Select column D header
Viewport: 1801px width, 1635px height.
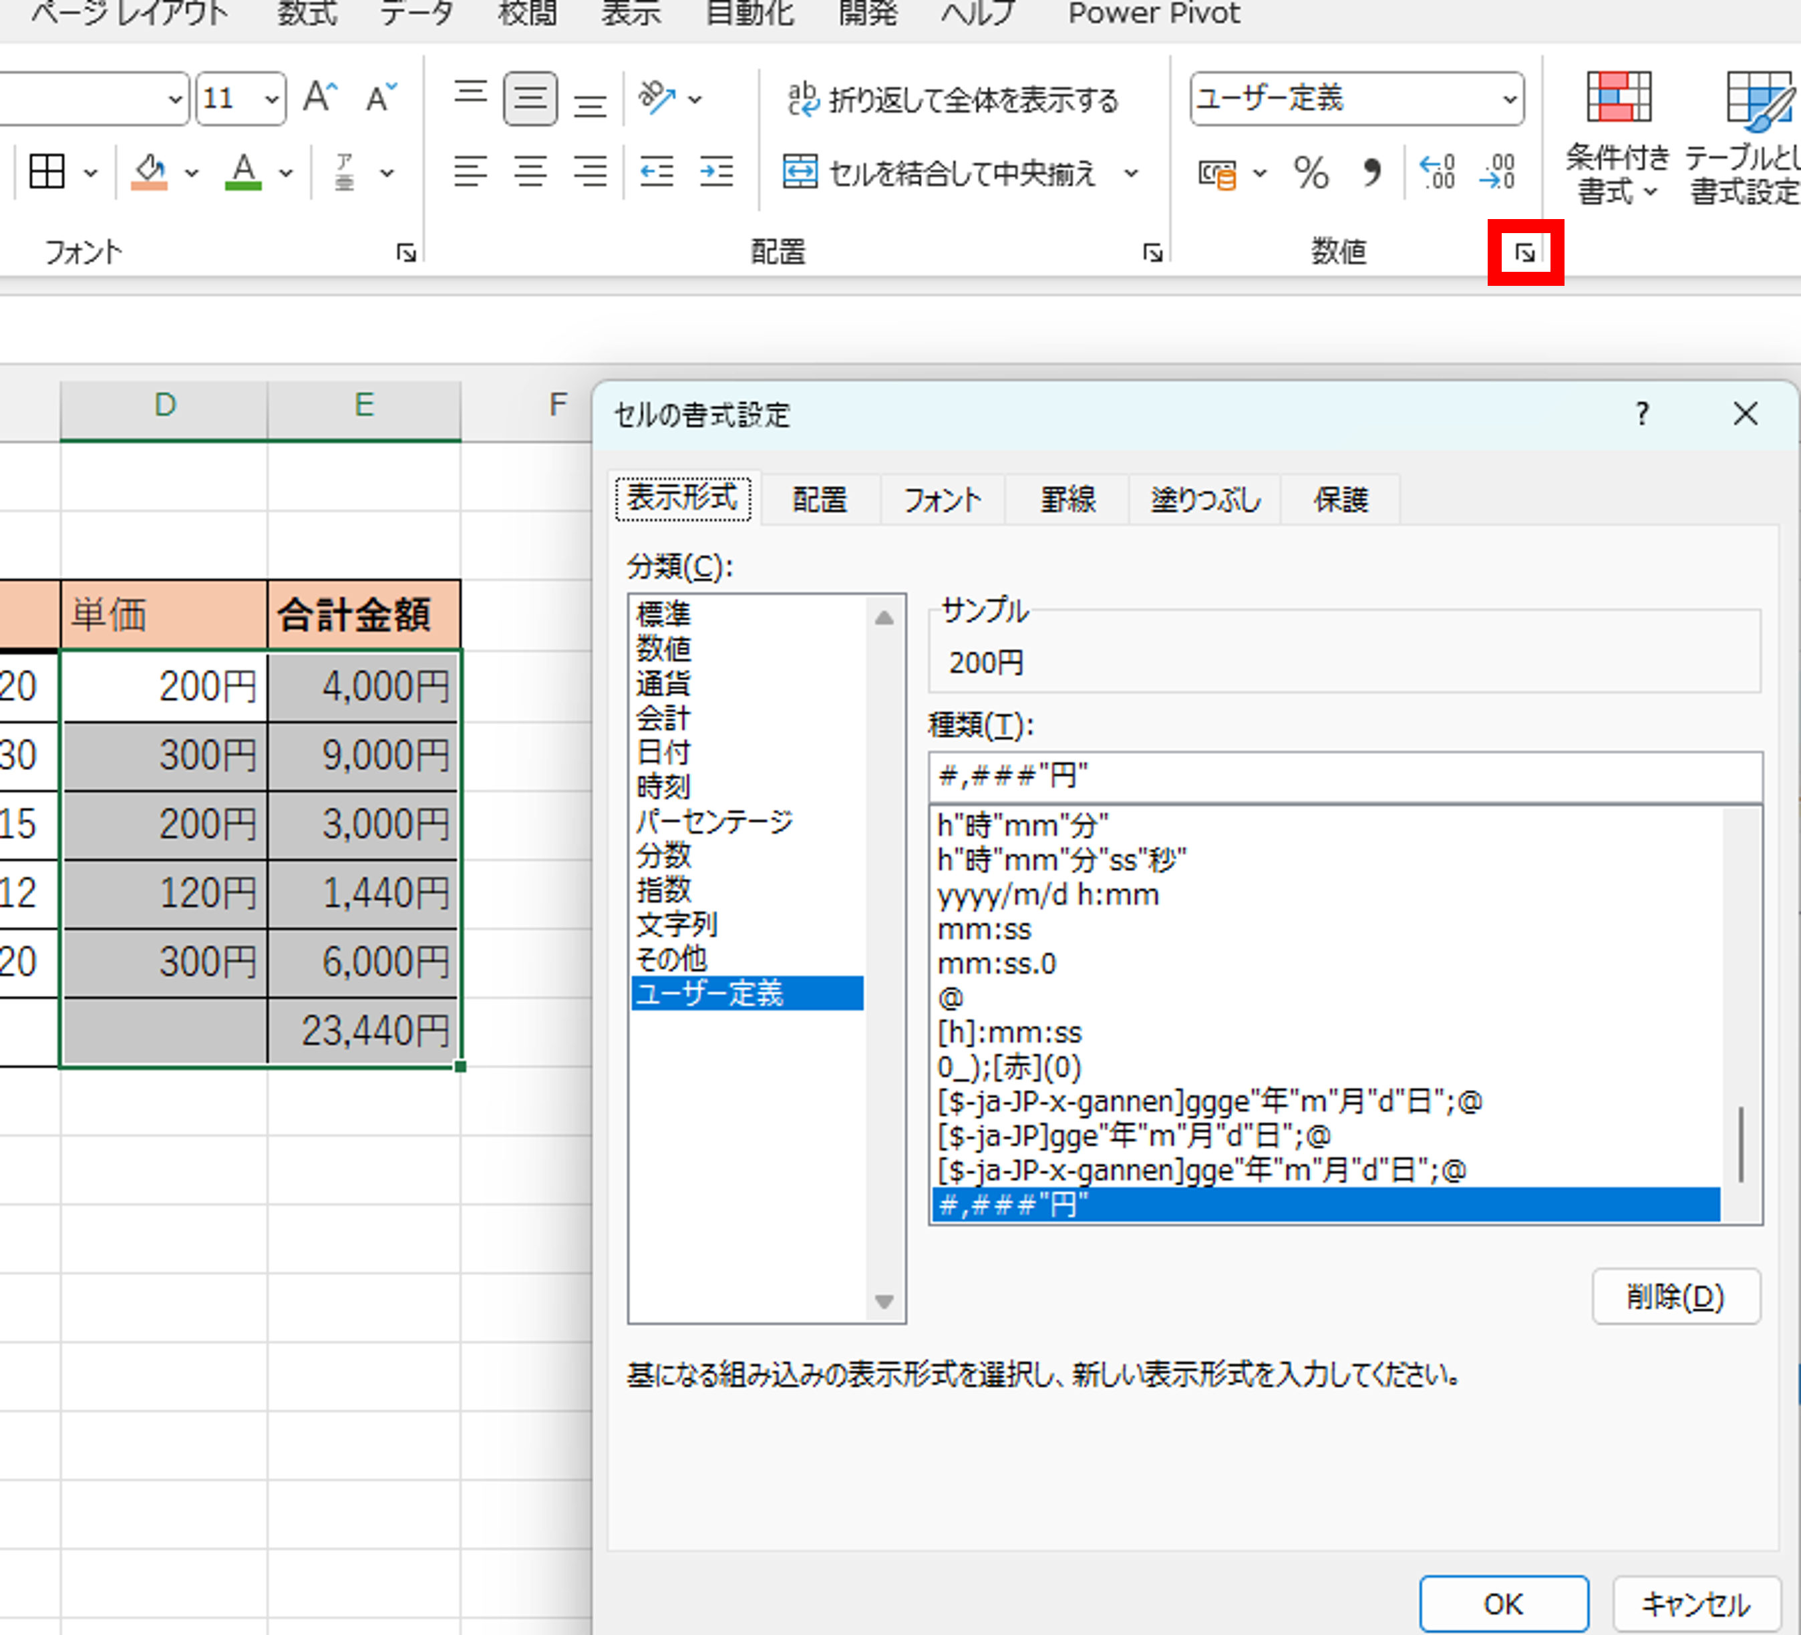click(x=164, y=406)
